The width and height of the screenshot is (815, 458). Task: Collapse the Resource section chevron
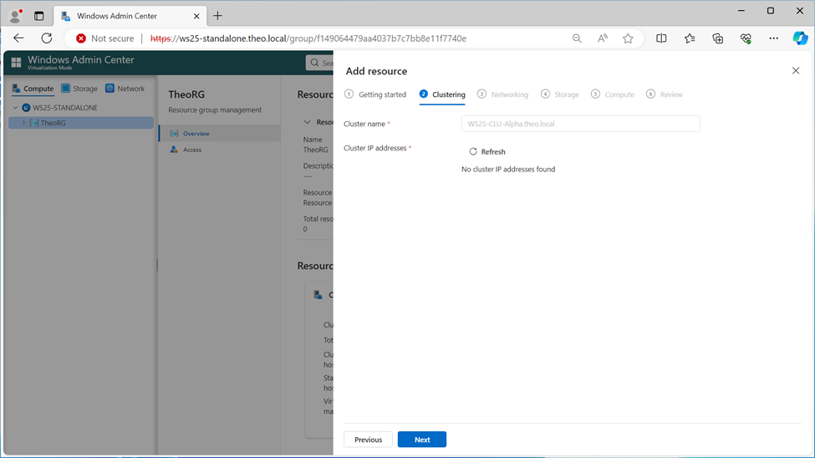coord(307,122)
